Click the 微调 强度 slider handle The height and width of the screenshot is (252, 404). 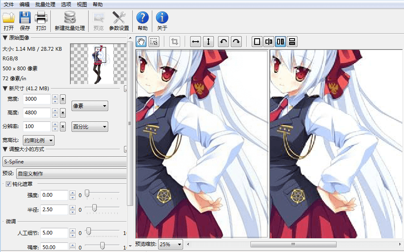coord(102,246)
